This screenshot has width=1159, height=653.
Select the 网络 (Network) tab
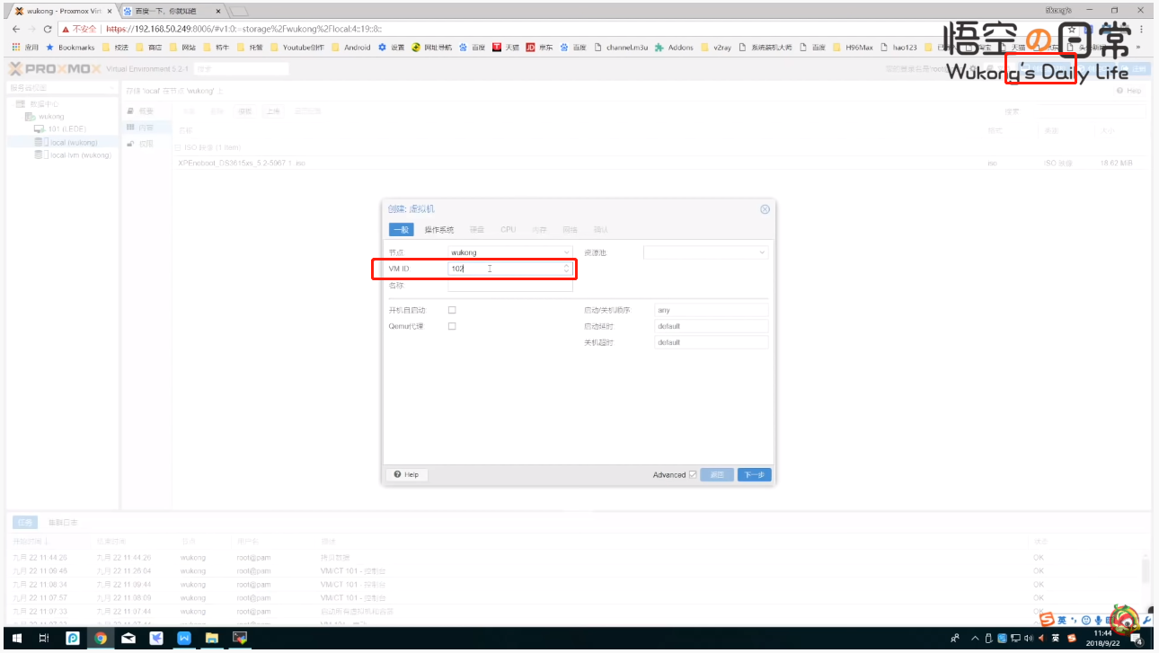[570, 230]
